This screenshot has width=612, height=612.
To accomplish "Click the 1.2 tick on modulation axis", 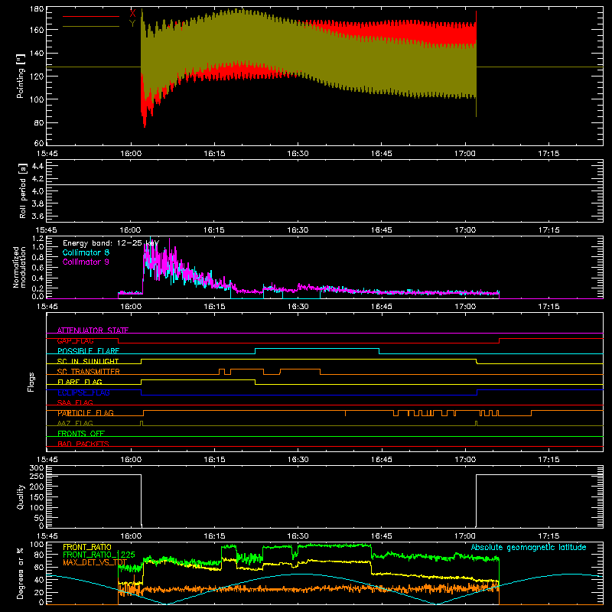I will [x=37, y=238].
